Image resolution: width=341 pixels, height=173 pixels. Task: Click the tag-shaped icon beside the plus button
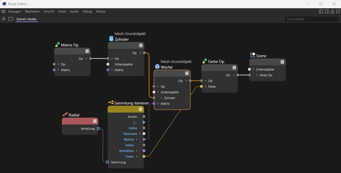coord(11,19)
